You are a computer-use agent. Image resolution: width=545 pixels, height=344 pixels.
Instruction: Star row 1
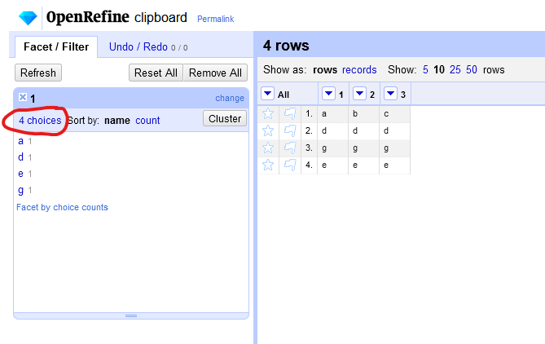point(268,114)
